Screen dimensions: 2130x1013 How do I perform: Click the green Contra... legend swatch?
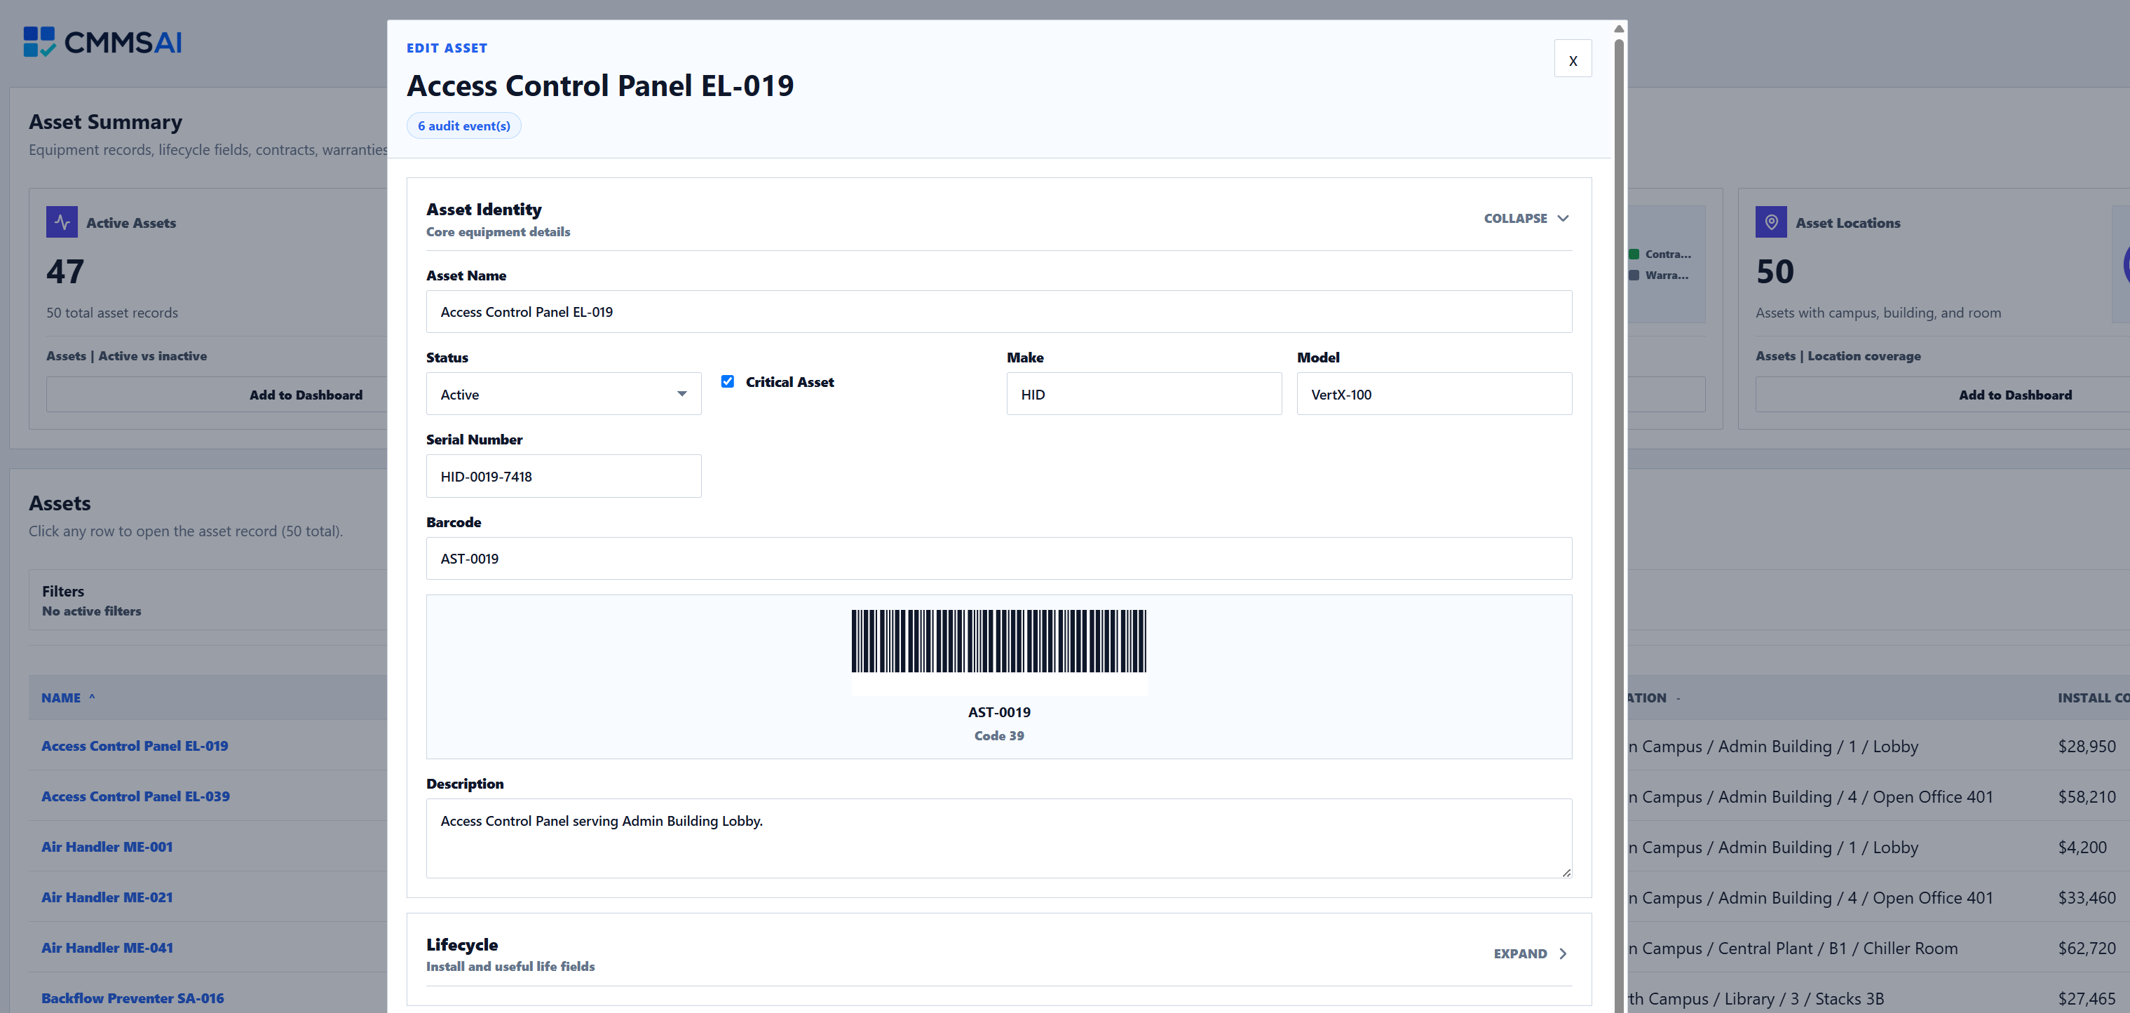[1634, 254]
